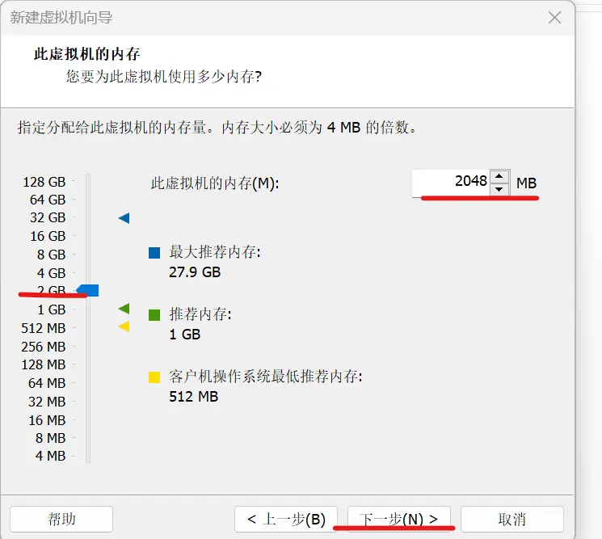Viewport: 602px width, 539px height.
Task: Select the 8 GB scale label
Action: (x=51, y=255)
